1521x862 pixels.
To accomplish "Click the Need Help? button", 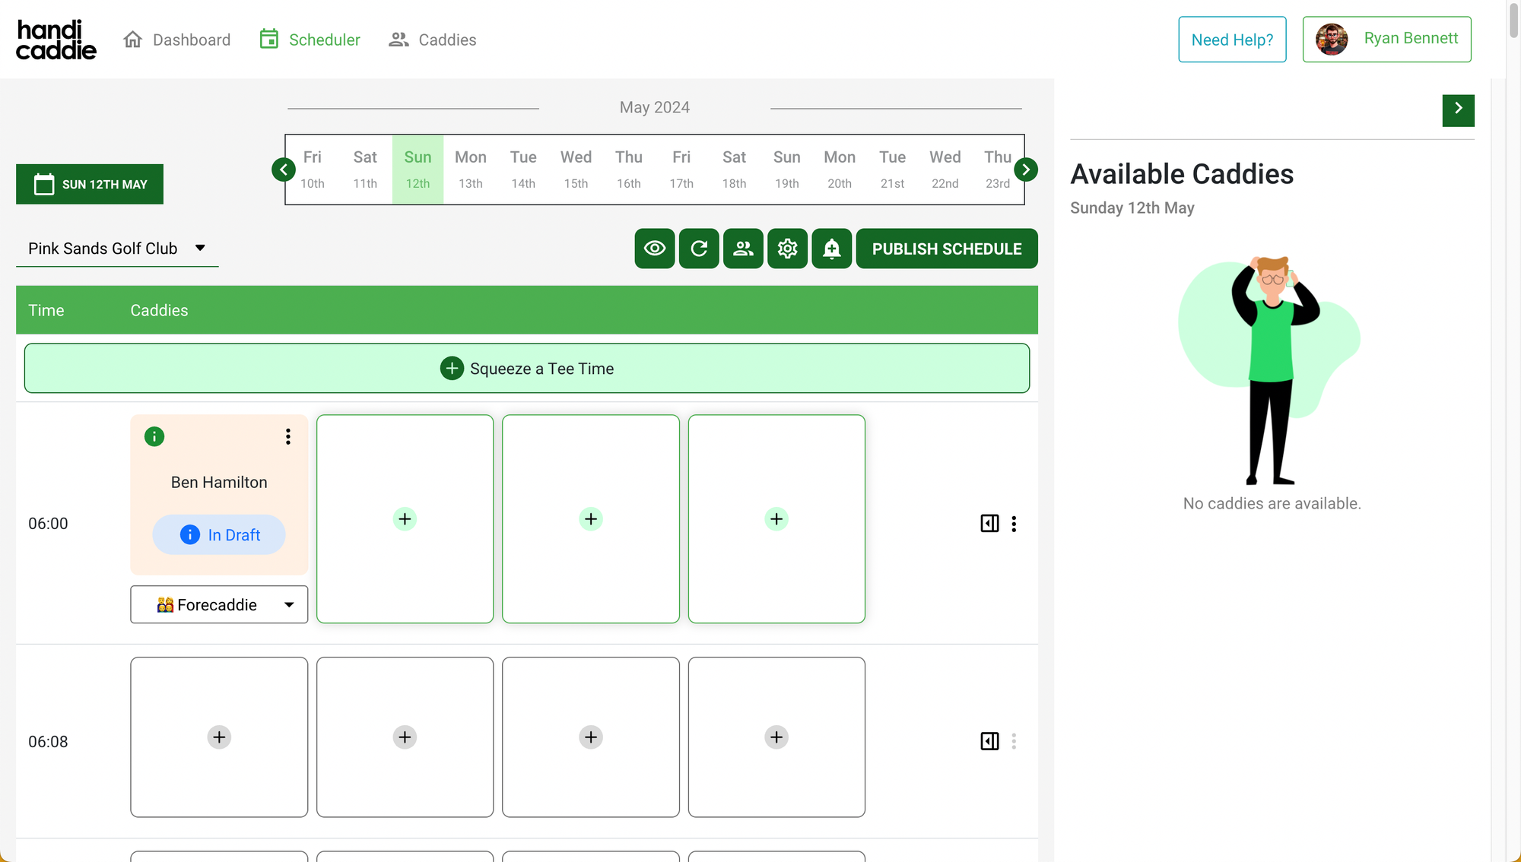I will point(1231,40).
